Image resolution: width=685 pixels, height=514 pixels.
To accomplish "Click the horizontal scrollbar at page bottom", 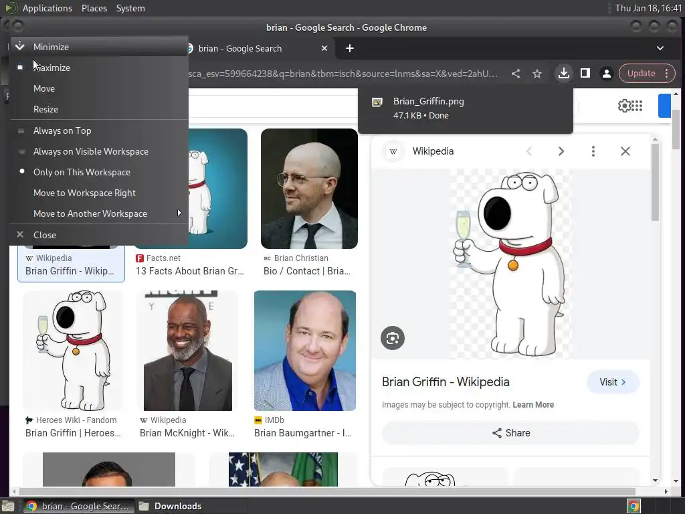I will click(x=326, y=491).
